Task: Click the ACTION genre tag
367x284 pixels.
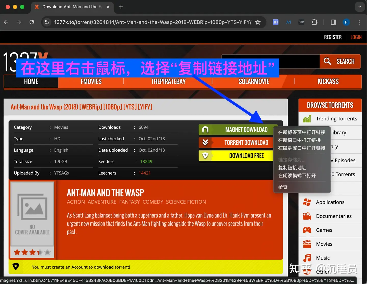Action: [x=76, y=202]
